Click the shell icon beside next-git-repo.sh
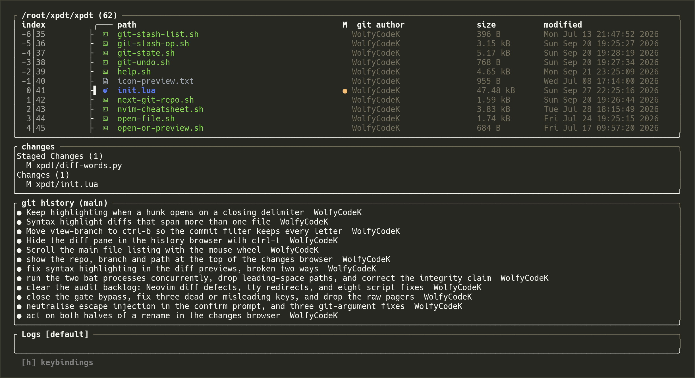The image size is (695, 378). (105, 100)
